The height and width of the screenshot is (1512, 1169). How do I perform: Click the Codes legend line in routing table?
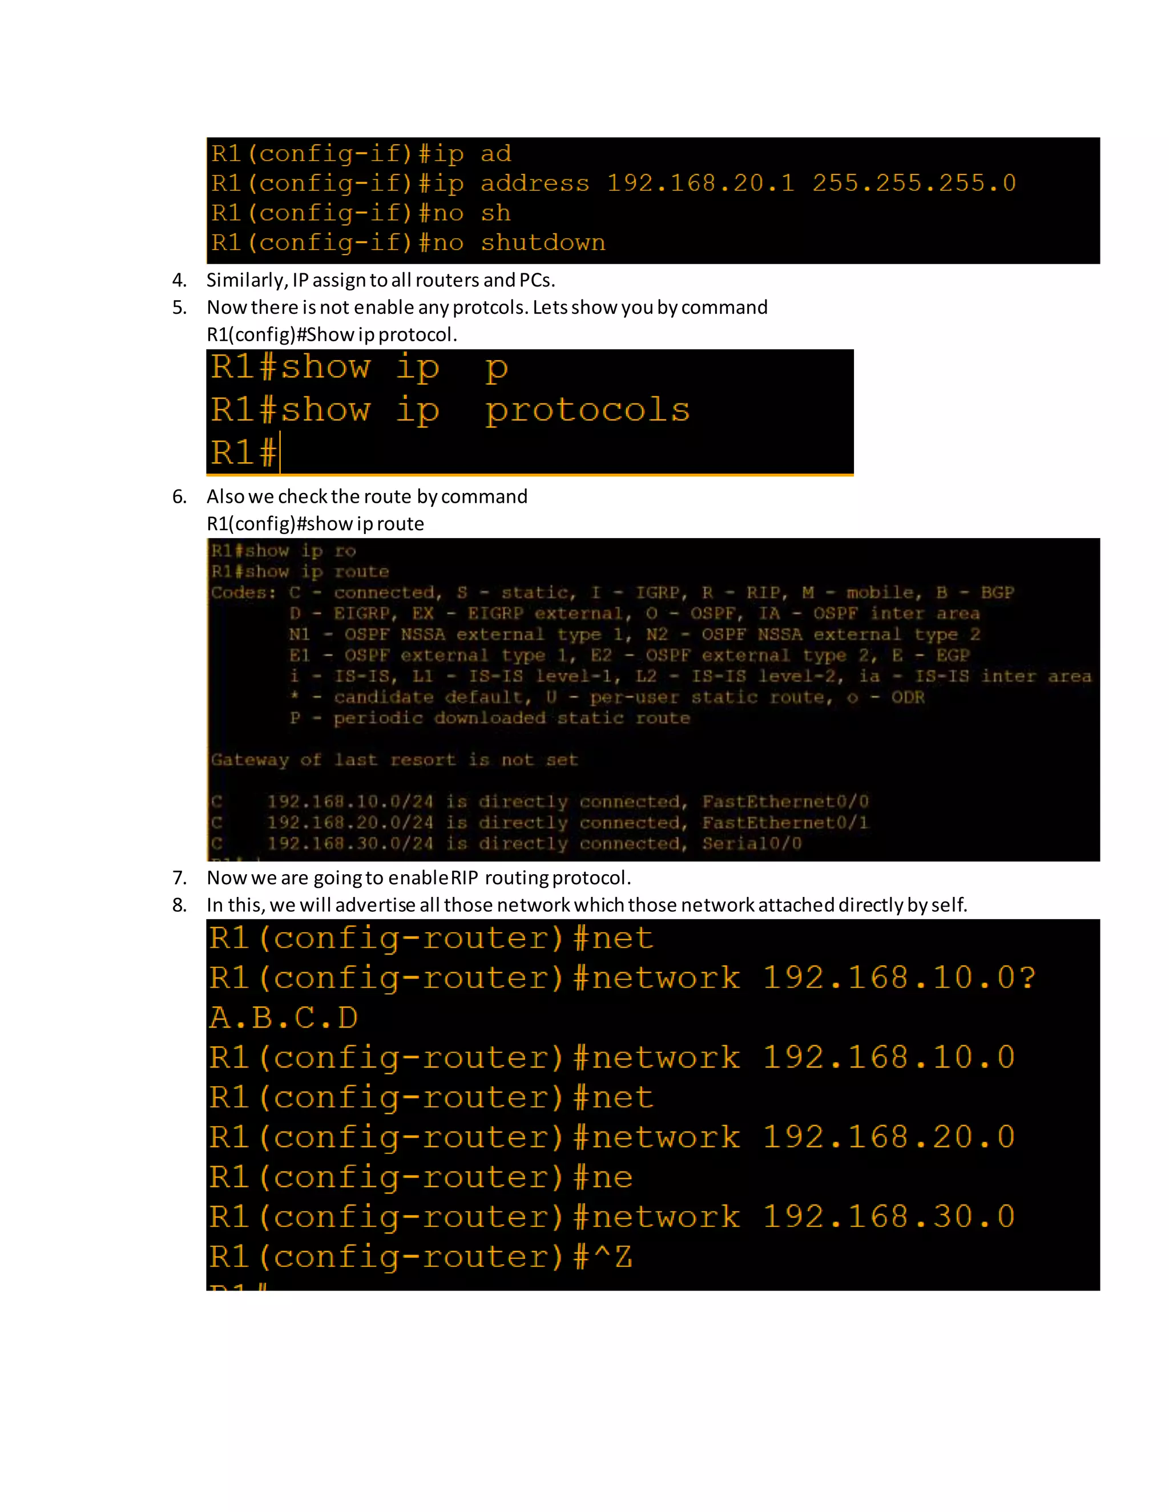(x=613, y=593)
